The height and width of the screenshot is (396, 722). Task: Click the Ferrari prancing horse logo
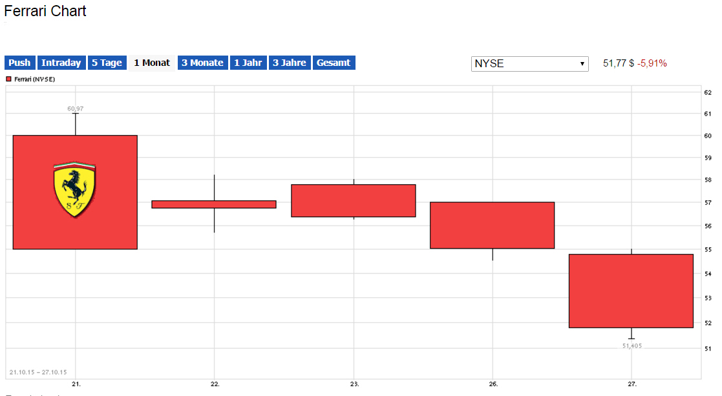coord(74,189)
